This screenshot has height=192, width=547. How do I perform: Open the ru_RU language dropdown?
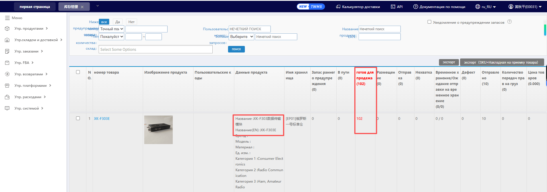tap(486, 7)
